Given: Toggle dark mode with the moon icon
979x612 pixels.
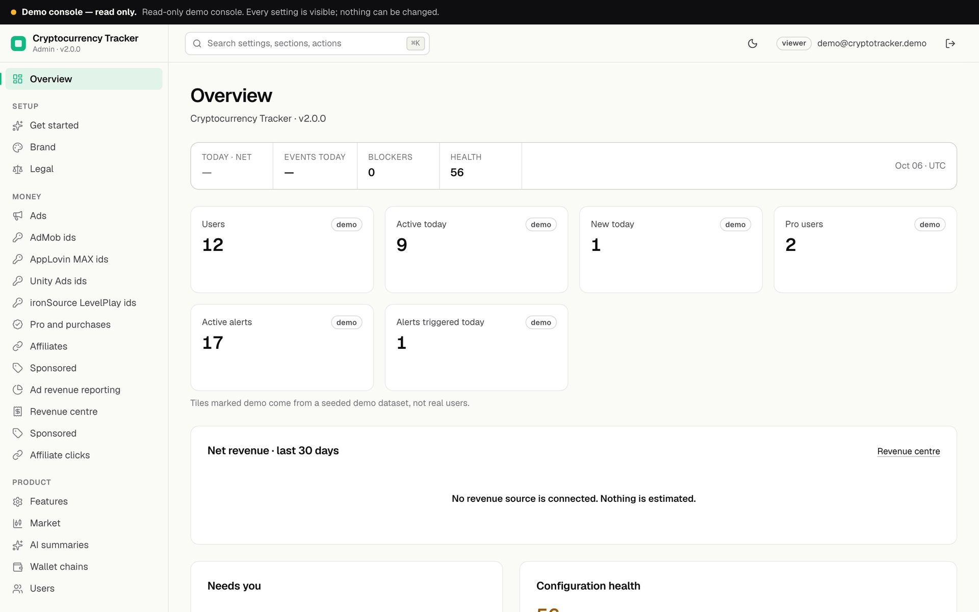Looking at the screenshot, I should (x=752, y=43).
